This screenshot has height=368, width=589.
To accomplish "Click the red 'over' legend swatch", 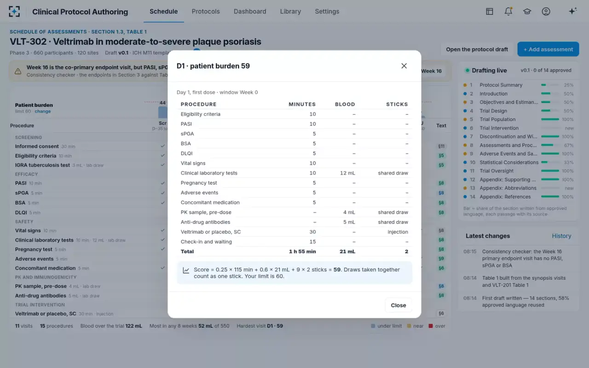I will [431, 326].
